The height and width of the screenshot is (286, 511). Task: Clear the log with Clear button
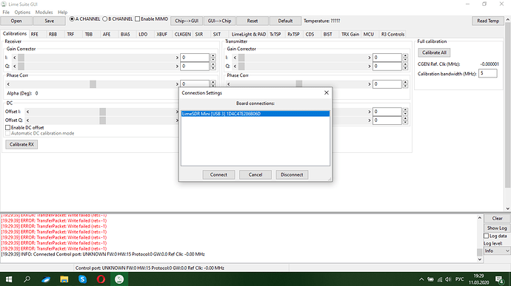coord(497,218)
